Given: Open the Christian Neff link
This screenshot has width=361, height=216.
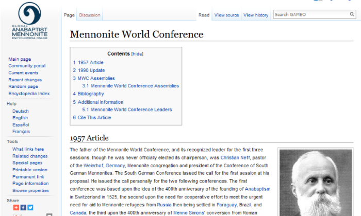Looking at the screenshot, I should (236, 157).
